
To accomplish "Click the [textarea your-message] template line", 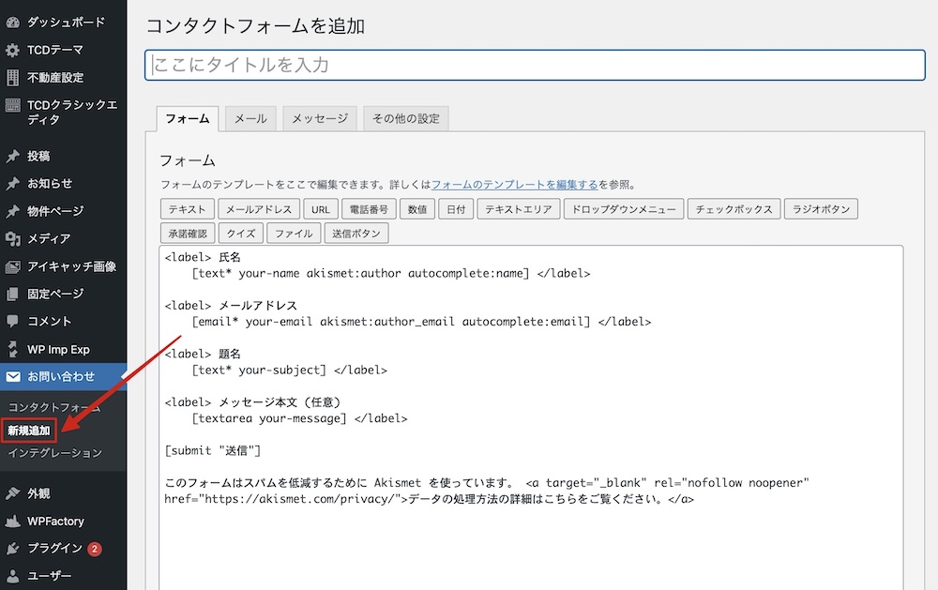I will coord(300,419).
